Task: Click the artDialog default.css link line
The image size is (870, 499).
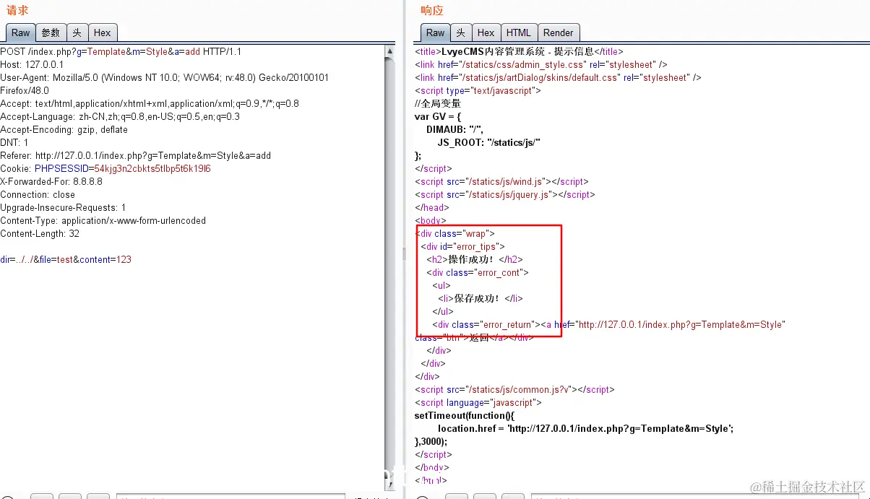Action: tap(558, 78)
